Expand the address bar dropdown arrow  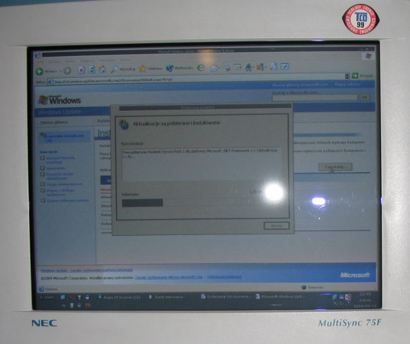(347, 76)
